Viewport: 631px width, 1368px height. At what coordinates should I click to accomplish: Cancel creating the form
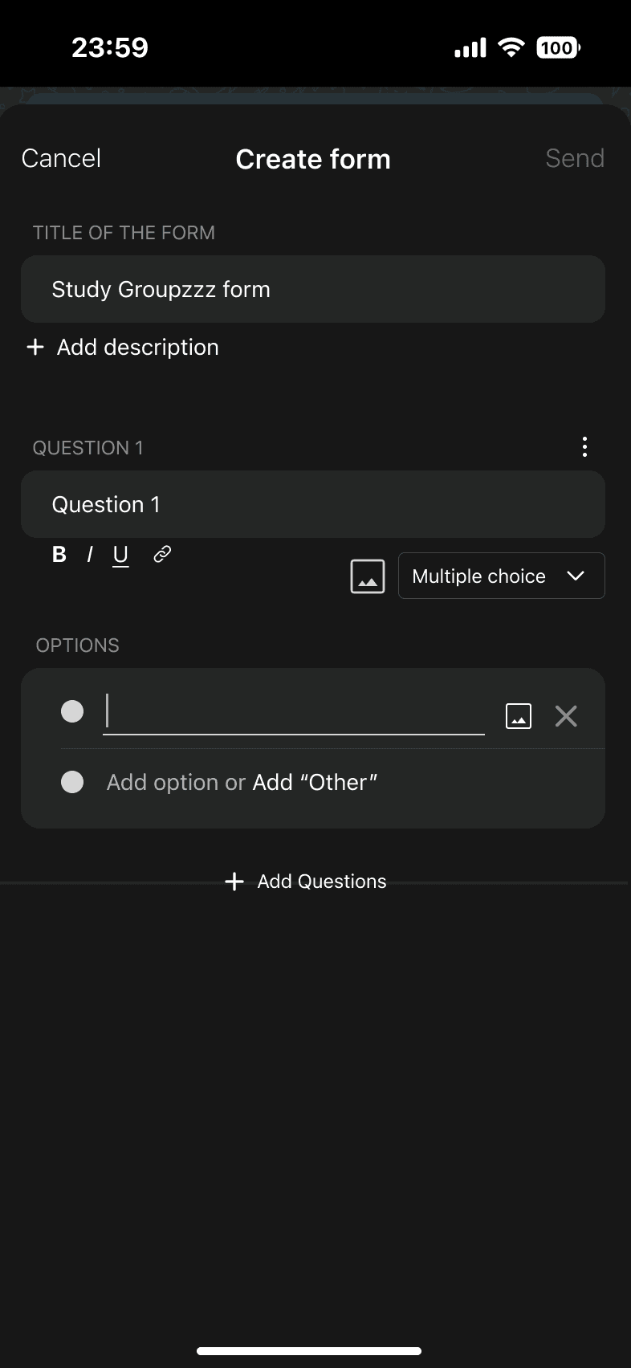(61, 158)
